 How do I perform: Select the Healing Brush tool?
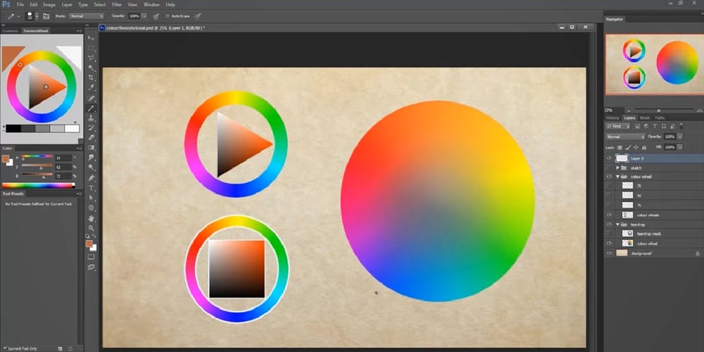pyautogui.click(x=91, y=98)
